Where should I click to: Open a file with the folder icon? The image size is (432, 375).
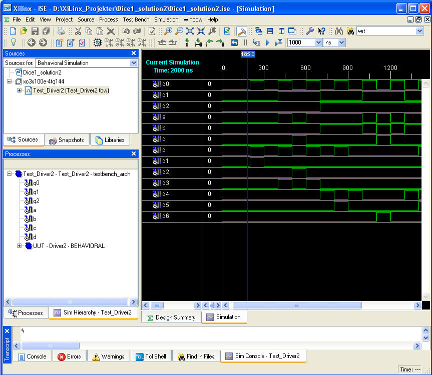(24, 31)
